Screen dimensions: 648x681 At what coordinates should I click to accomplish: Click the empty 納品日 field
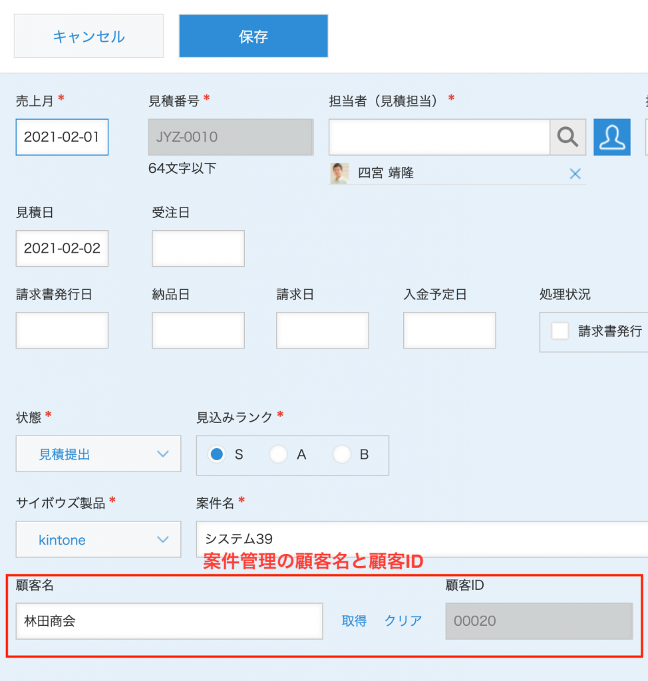point(198,330)
